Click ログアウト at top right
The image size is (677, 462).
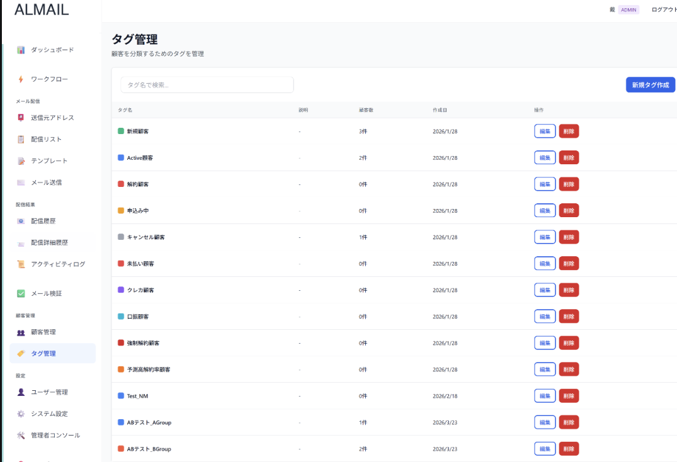tap(664, 9)
